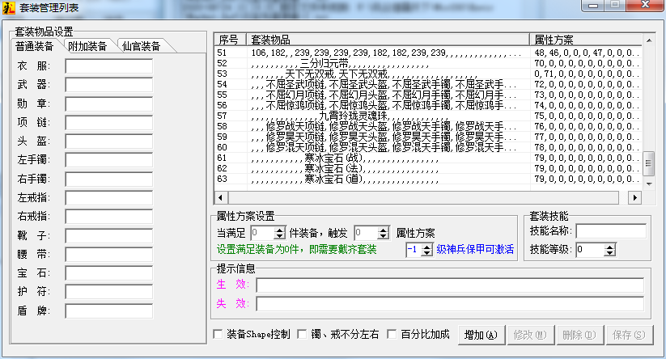Switch to the 附加装备 tab
Viewport: 666px width, 359px height.
point(87,46)
